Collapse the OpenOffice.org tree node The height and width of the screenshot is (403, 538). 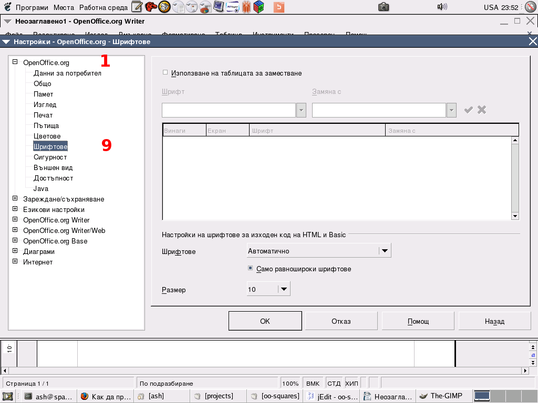(x=15, y=62)
